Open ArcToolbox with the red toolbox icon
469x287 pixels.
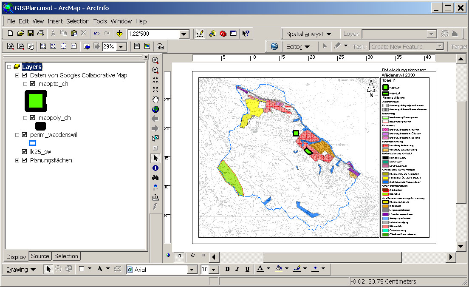tap(223, 34)
